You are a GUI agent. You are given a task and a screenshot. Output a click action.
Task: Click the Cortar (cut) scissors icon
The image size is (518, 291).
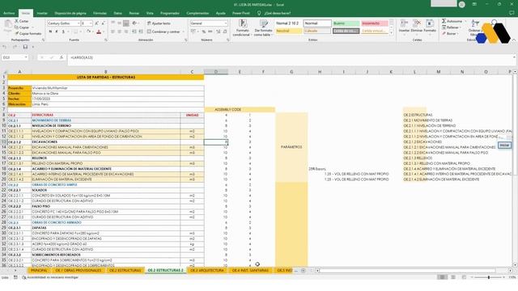[17, 21]
